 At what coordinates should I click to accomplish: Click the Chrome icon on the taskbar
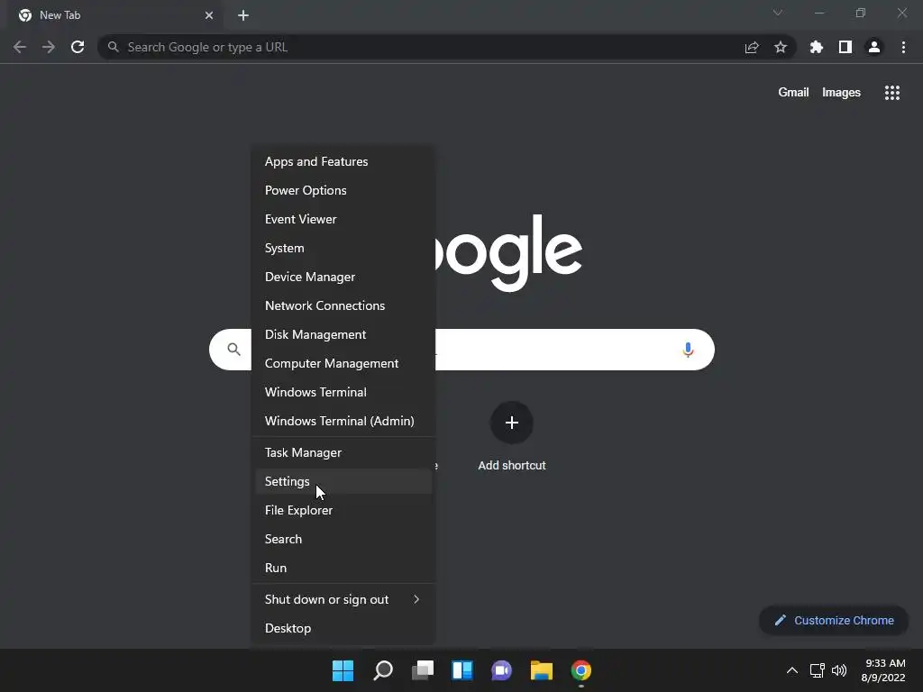click(x=581, y=670)
